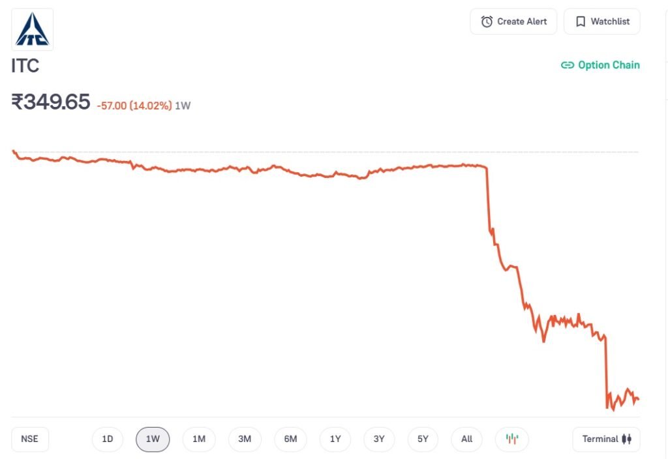
Task: Select the 1W time range
Action: 153,439
